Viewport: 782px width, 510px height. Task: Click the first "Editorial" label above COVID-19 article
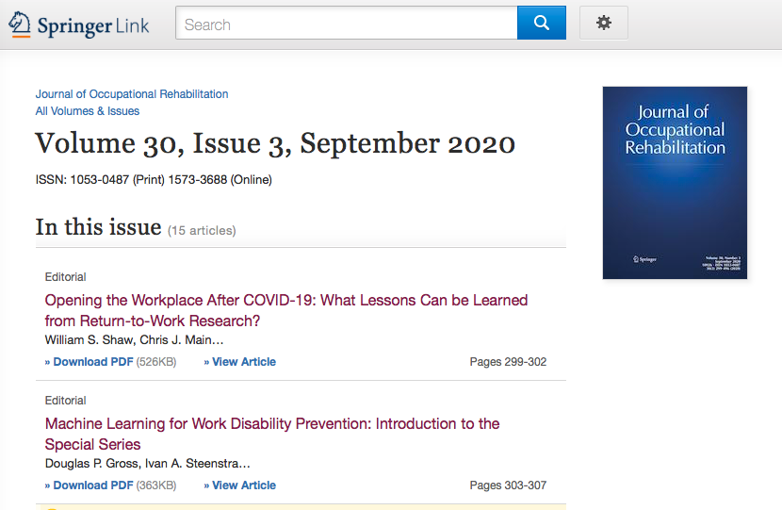click(65, 277)
